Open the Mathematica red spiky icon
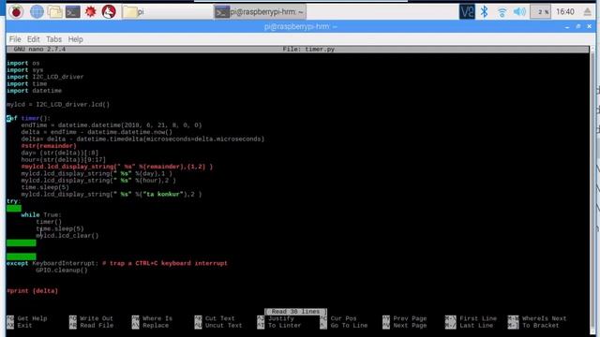Image resolution: width=600 pixels, height=337 pixels. pos(91,12)
